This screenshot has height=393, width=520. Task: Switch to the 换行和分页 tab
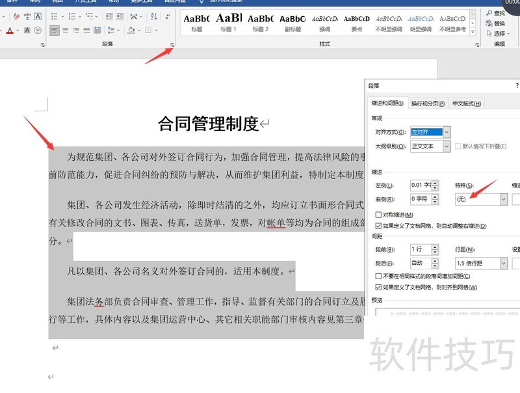coord(428,103)
